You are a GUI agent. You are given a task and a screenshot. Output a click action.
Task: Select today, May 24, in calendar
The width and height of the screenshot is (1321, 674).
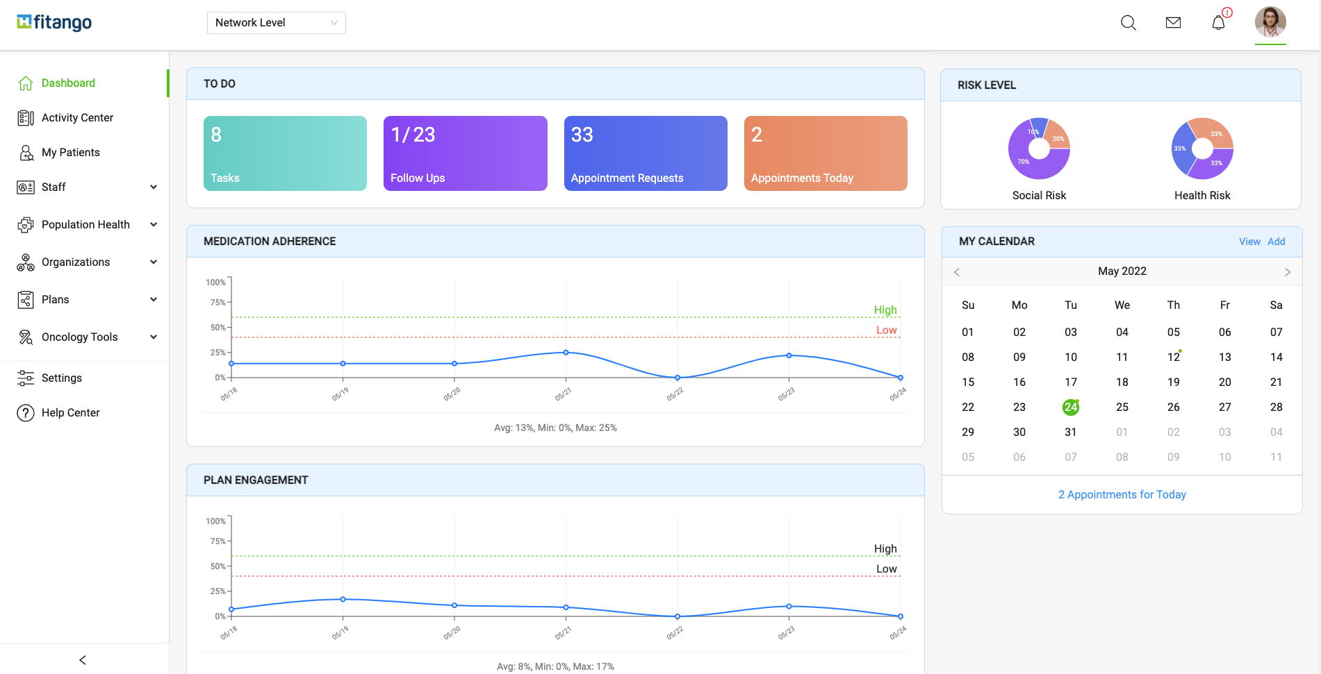click(x=1071, y=407)
